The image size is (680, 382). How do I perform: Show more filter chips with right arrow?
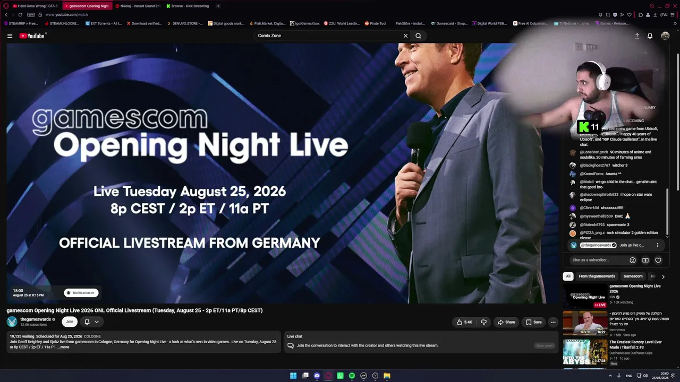coord(663,276)
